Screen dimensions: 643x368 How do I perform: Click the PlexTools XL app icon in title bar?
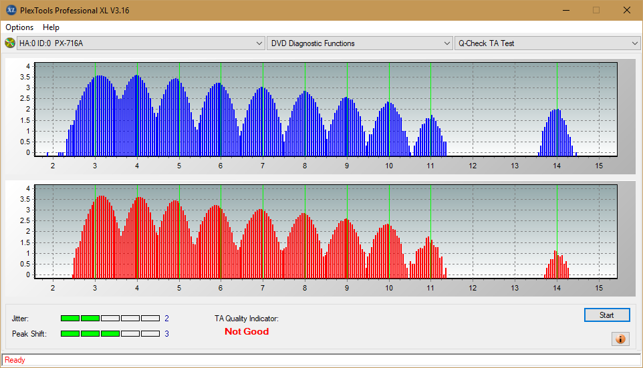pos(11,10)
